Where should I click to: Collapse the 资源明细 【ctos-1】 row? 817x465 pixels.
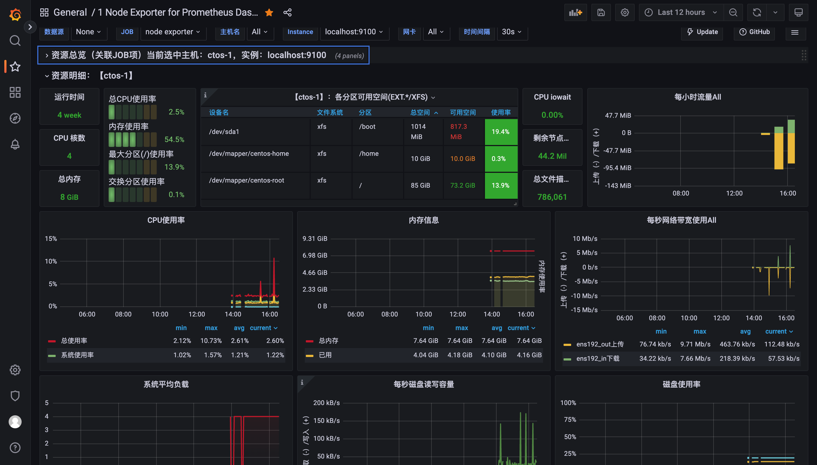pyautogui.click(x=89, y=76)
